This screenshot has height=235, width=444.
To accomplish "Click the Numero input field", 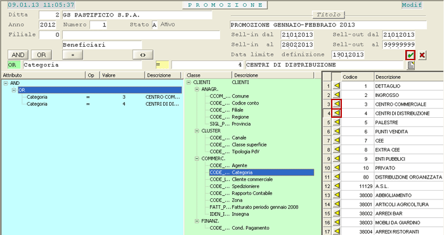I will [98, 25].
